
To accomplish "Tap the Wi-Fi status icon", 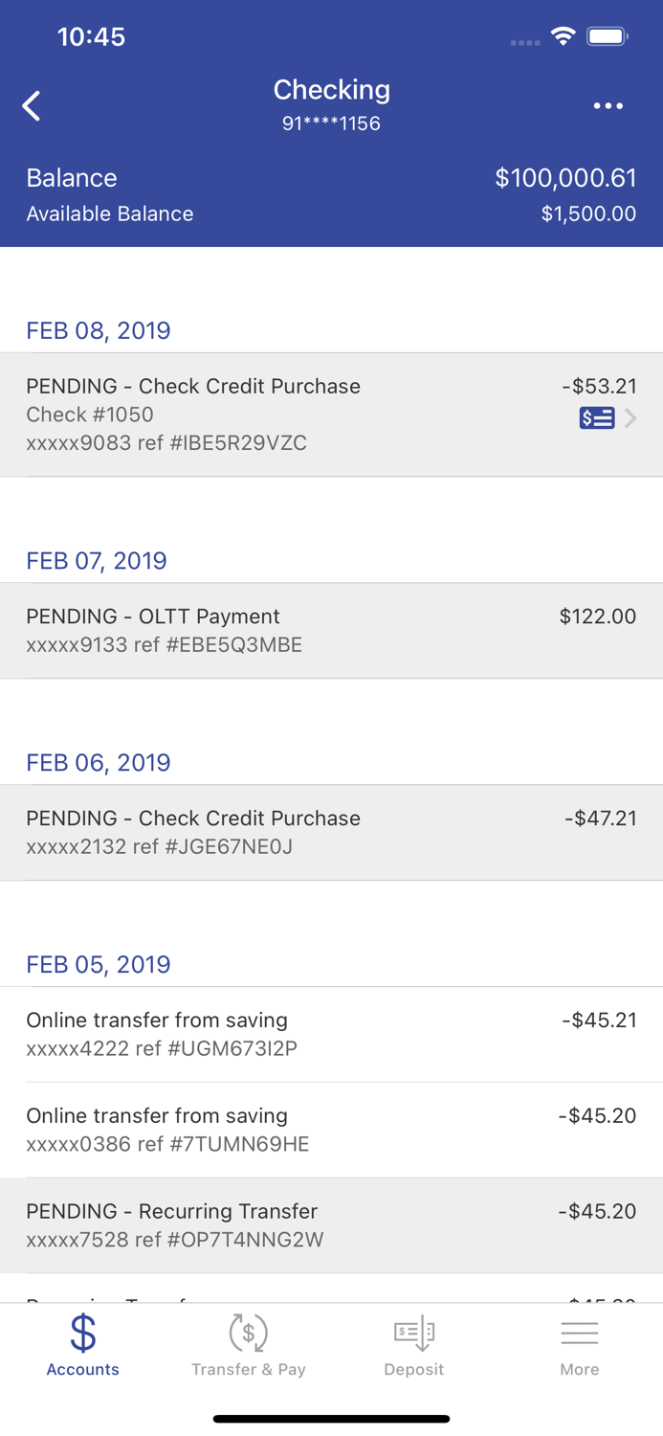I will [x=563, y=35].
